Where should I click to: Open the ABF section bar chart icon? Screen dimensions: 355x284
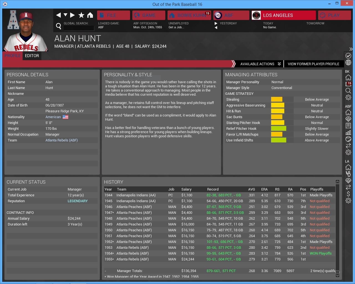(348, 132)
